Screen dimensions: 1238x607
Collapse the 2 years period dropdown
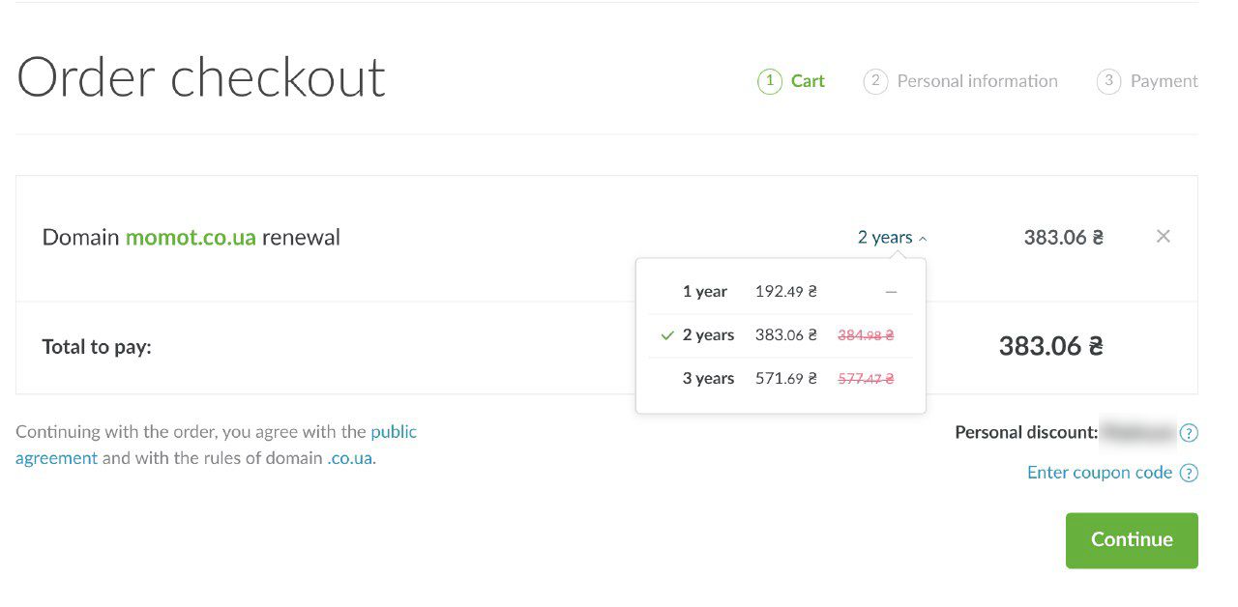click(892, 238)
